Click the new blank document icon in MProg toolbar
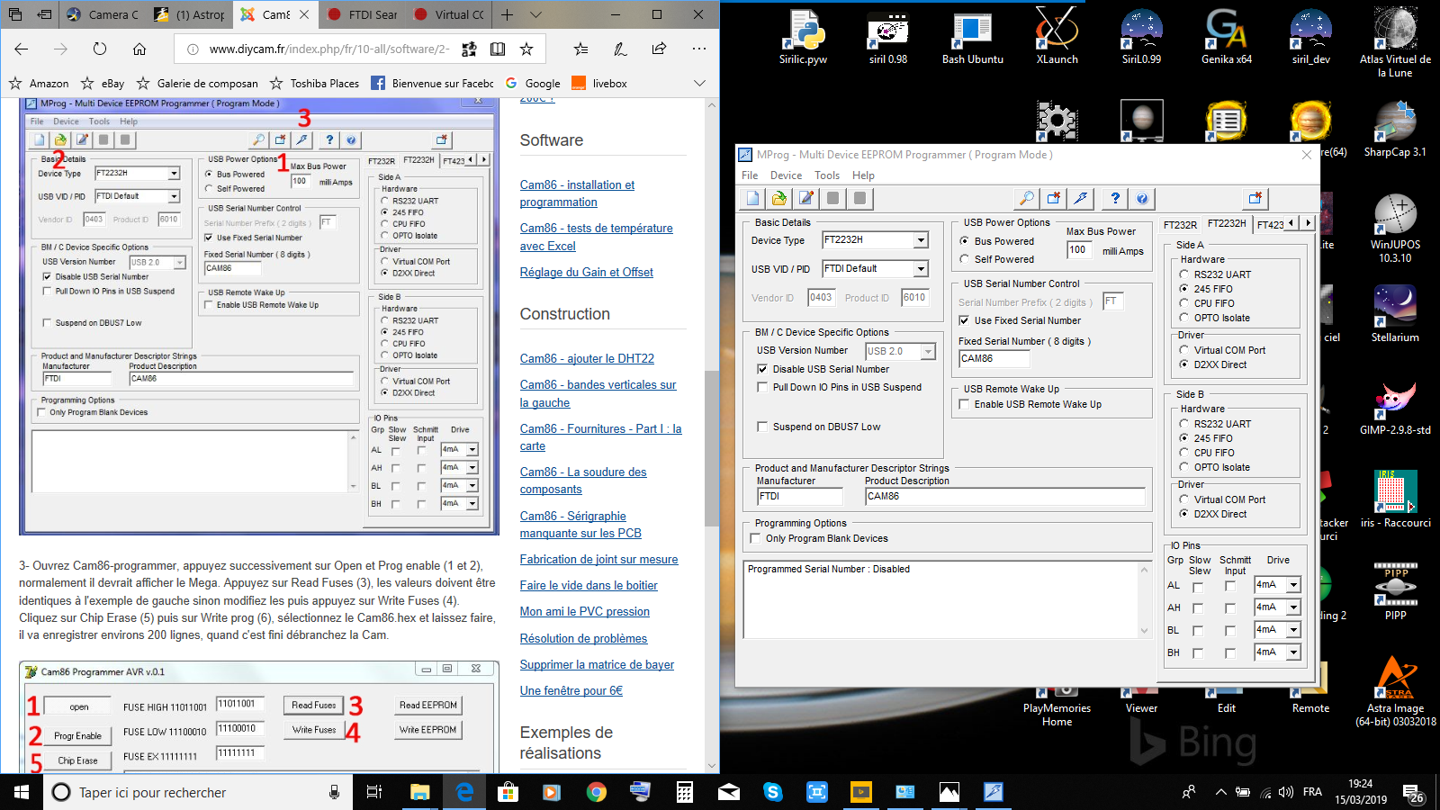The width and height of the screenshot is (1440, 810). point(752,199)
